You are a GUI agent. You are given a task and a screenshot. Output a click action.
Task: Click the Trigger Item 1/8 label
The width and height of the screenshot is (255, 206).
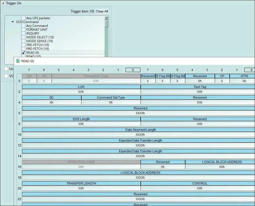82,11
